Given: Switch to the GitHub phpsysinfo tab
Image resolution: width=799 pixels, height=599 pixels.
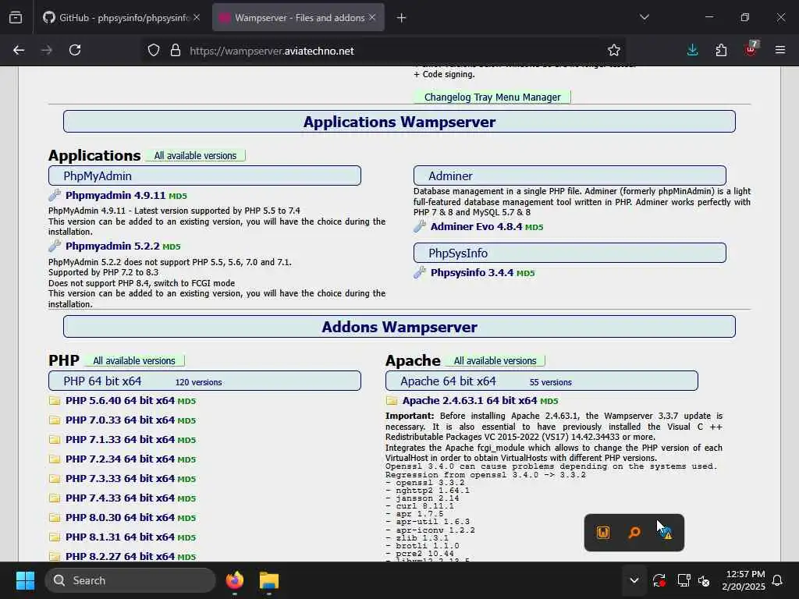Looking at the screenshot, I should pyautogui.click(x=121, y=18).
